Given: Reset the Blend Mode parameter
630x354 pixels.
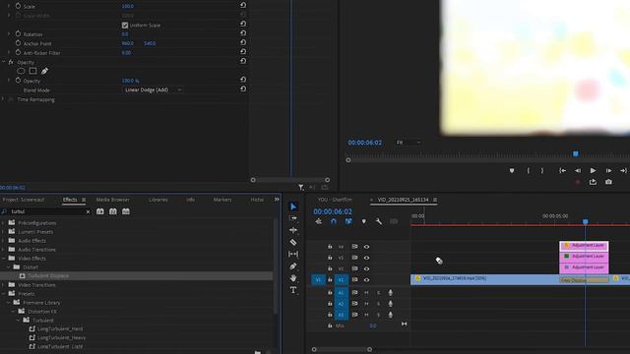Looking at the screenshot, I should click(243, 89).
